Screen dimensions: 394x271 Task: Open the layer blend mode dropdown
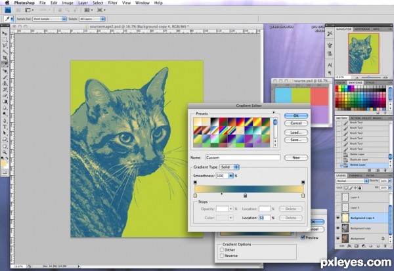click(352, 181)
